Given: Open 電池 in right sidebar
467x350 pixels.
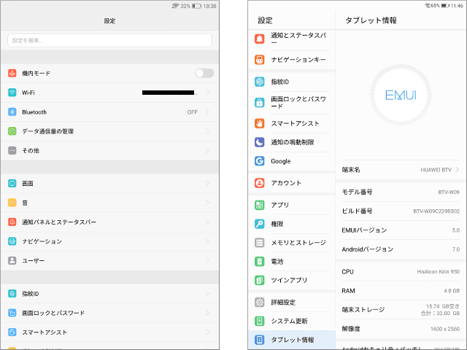Looking at the screenshot, I should (292, 262).
